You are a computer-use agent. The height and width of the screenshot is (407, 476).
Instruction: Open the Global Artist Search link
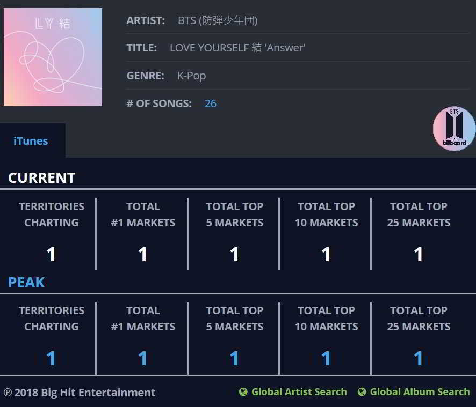pyautogui.click(x=299, y=392)
